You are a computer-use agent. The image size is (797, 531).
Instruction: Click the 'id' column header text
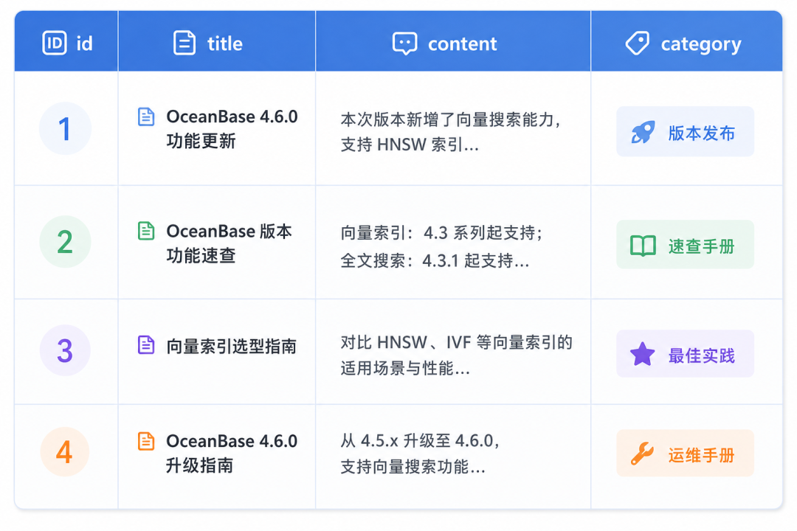point(84,44)
